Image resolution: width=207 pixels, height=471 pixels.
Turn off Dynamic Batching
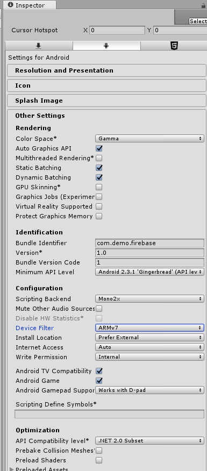pos(99,177)
